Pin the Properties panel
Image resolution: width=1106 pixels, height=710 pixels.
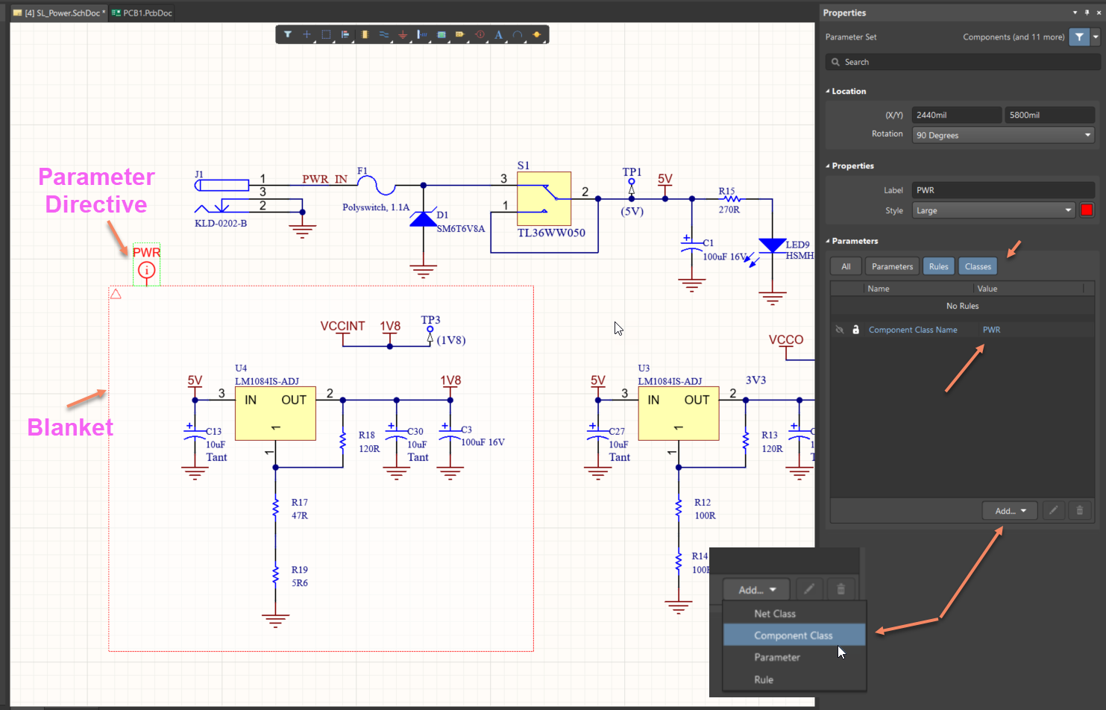1087,13
